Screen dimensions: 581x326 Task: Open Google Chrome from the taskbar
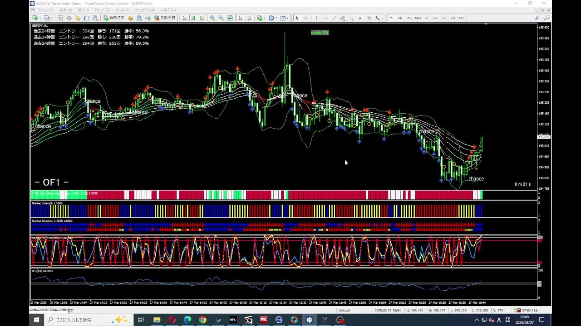point(202,320)
